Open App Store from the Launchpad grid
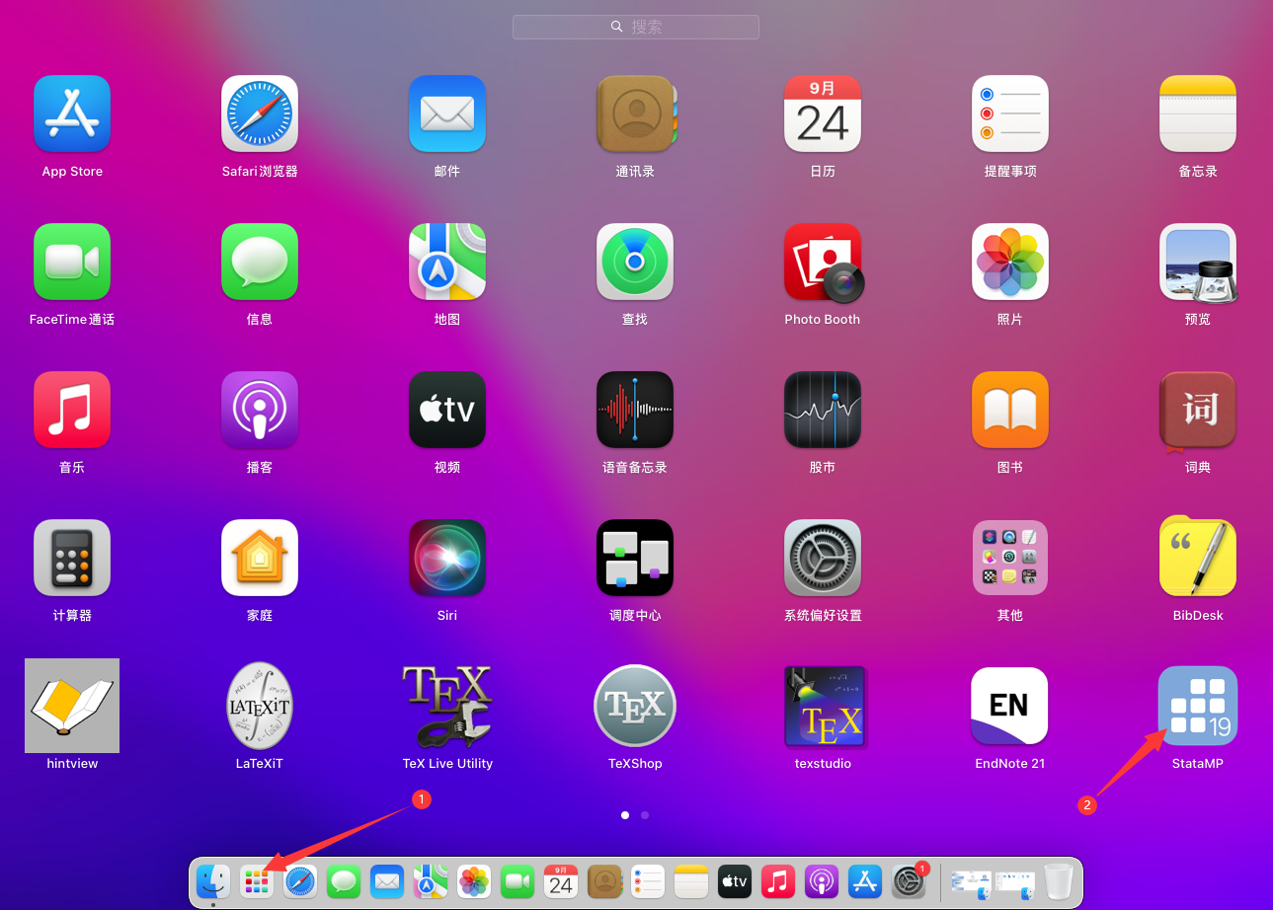 click(72, 114)
